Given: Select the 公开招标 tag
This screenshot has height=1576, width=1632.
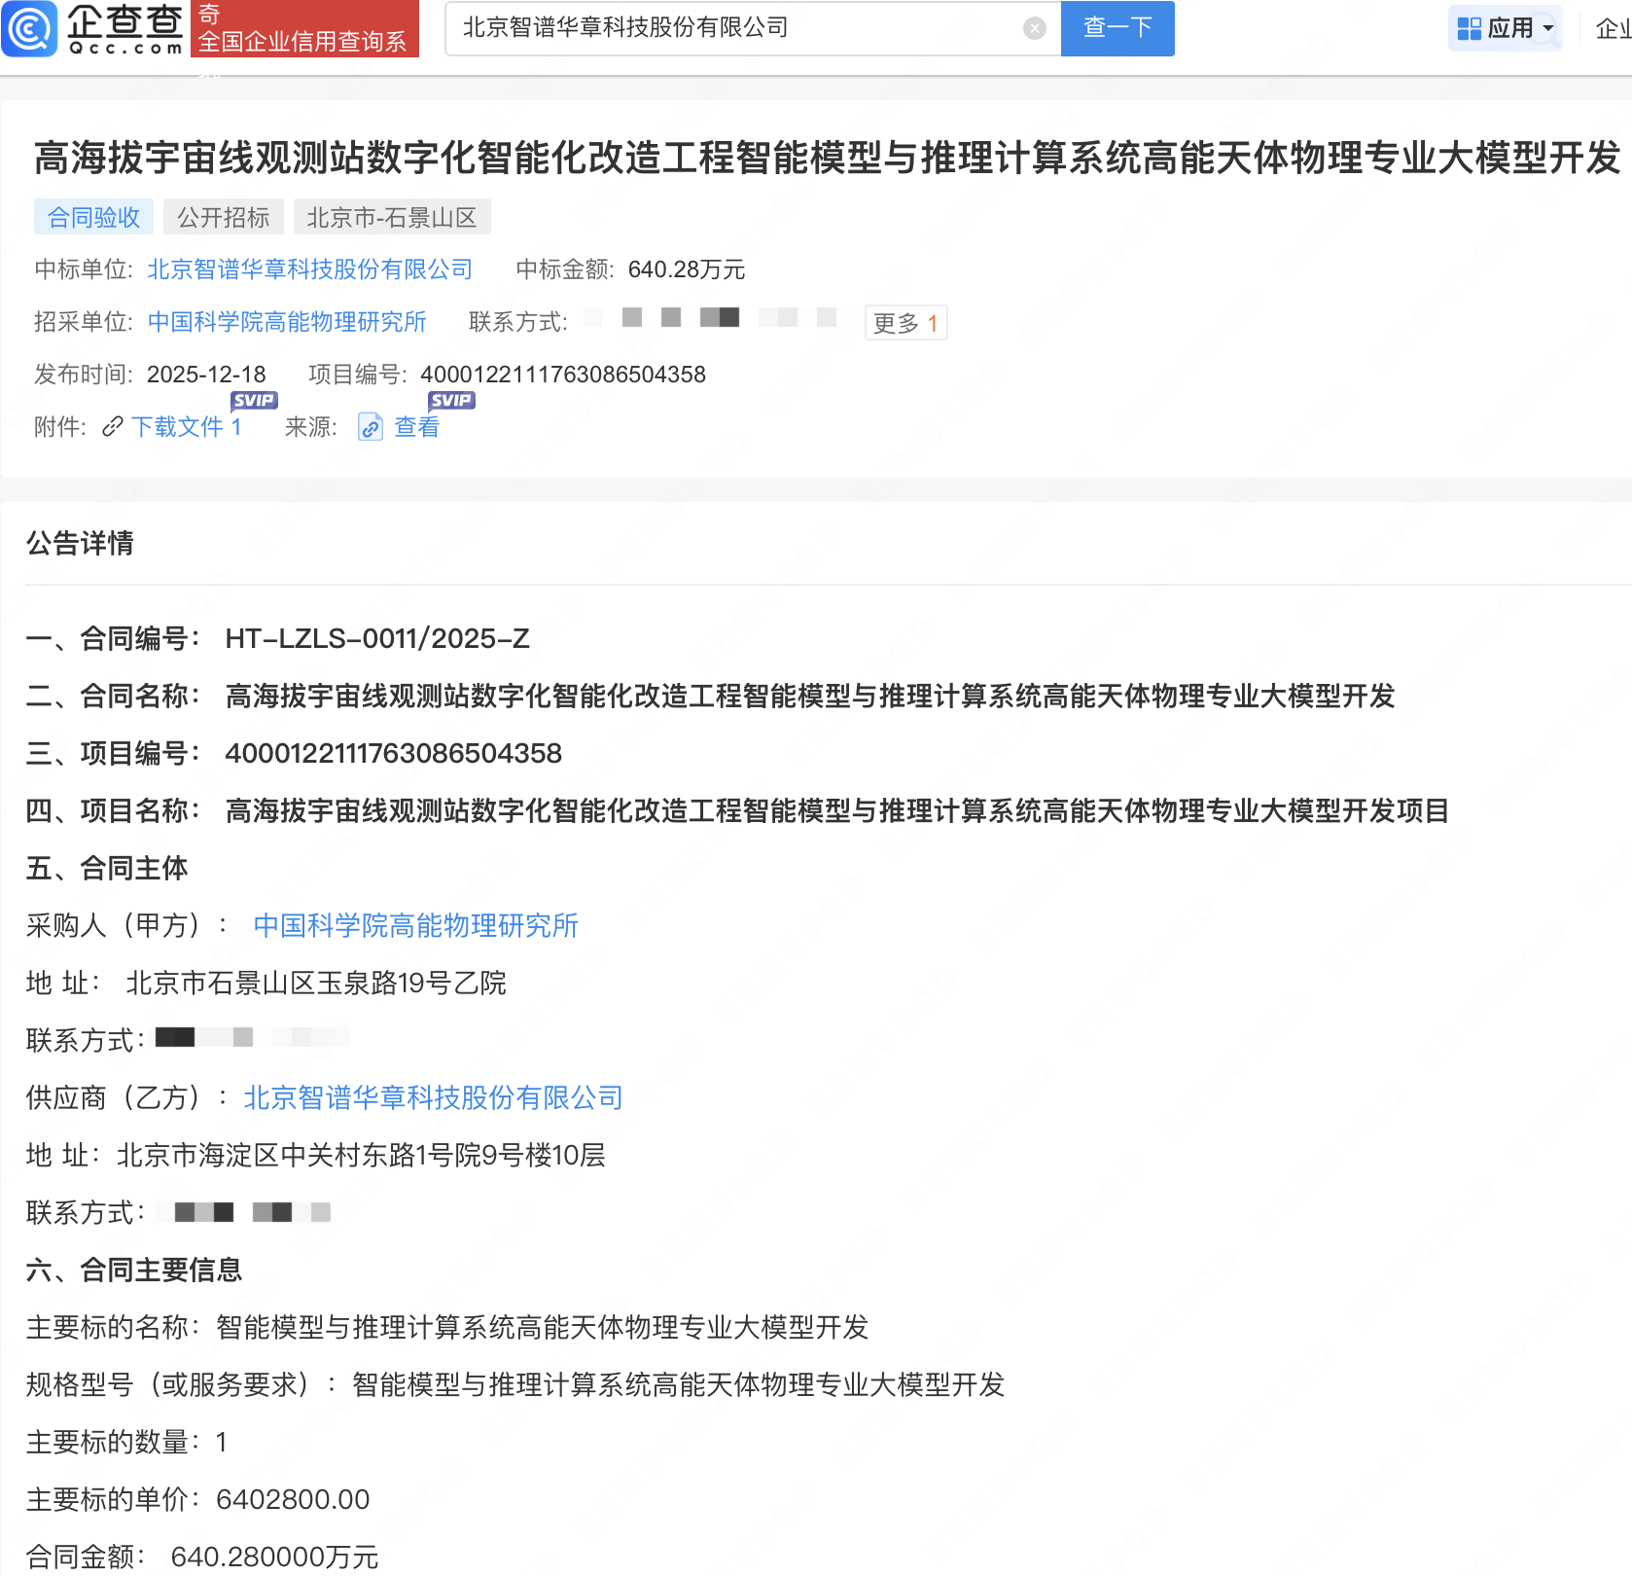Looking at the screenshot, I should tap(223, 217).
